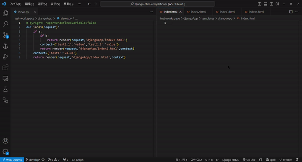Open WSL: Ubuntu remote menu
Screen dimensions: 302x162
12,159
